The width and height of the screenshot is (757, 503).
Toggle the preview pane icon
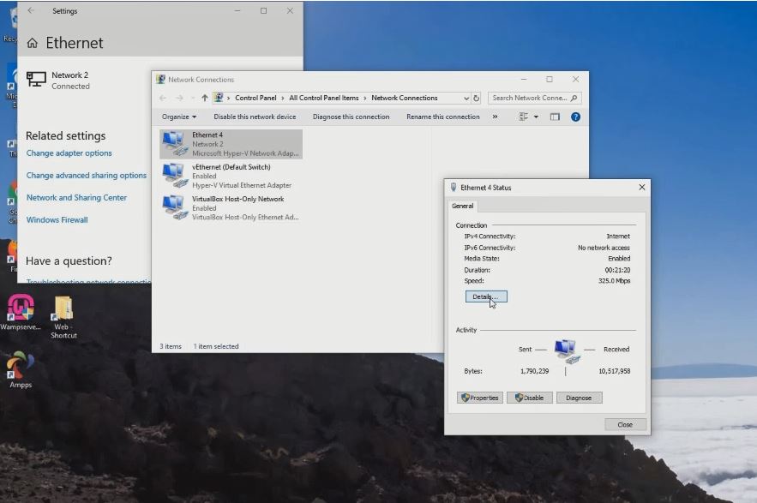[555, 117]
